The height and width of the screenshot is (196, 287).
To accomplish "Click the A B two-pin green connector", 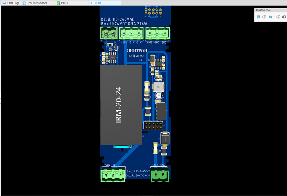I will click(109, 34).
